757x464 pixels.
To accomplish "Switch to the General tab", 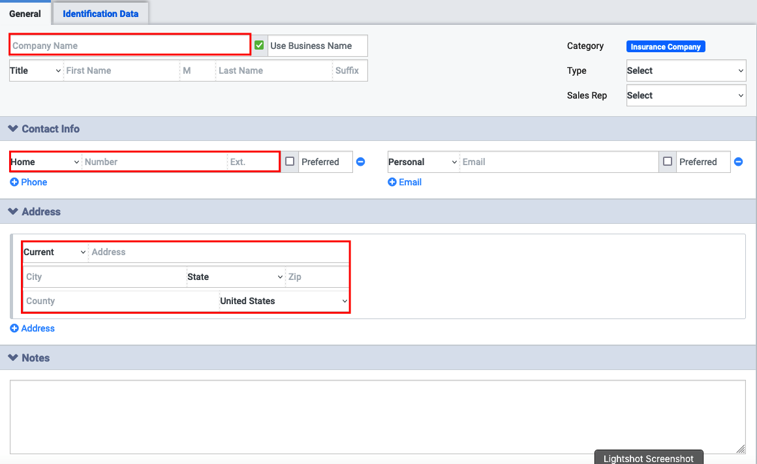I will pos(25,14).
